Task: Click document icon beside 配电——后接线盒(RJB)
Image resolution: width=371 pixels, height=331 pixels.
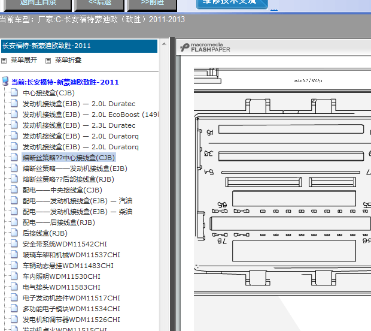Action: coord(14,222)
